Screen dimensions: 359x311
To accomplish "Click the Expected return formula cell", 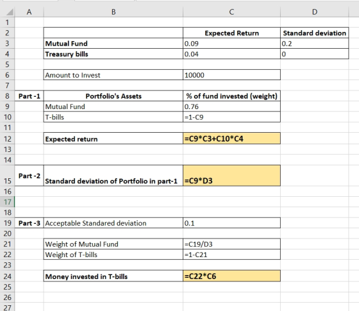I will [231, 139].
